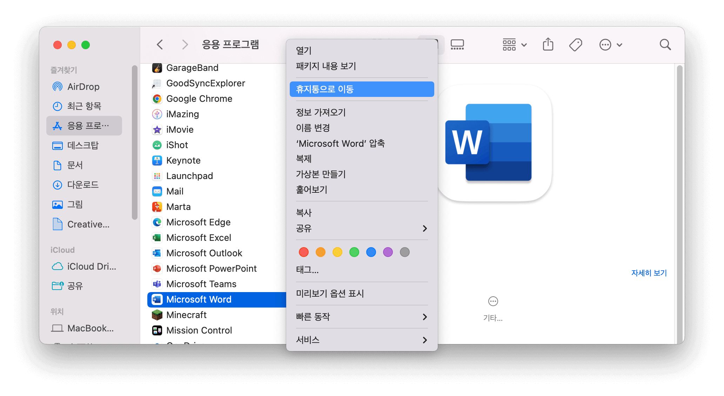Open 다운로드 in the sidebar
This screenshot has height=396, width=724.
pyautogui.click(x=84, y=185)
